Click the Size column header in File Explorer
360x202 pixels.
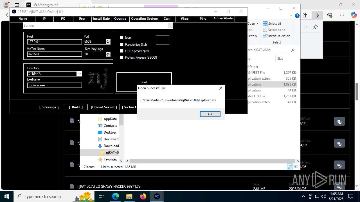pos(287,59)
